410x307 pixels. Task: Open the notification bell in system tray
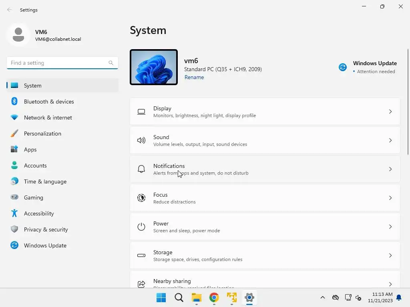(399, 297)
